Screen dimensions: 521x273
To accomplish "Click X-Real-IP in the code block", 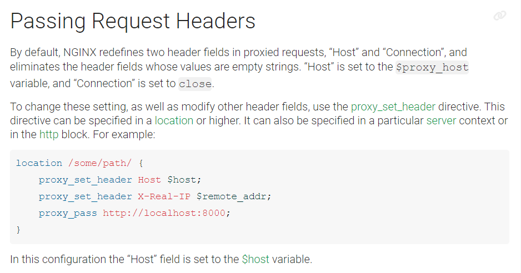I will 164,196.
